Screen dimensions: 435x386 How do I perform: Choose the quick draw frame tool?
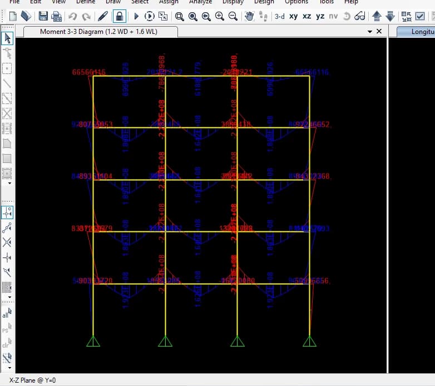click(x=7, y=98)
